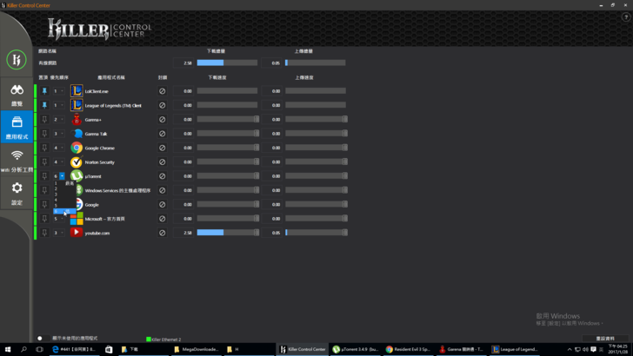This screenshot has height=356, width=633.
Task: Block the Google app row
Action: (163, 204)
